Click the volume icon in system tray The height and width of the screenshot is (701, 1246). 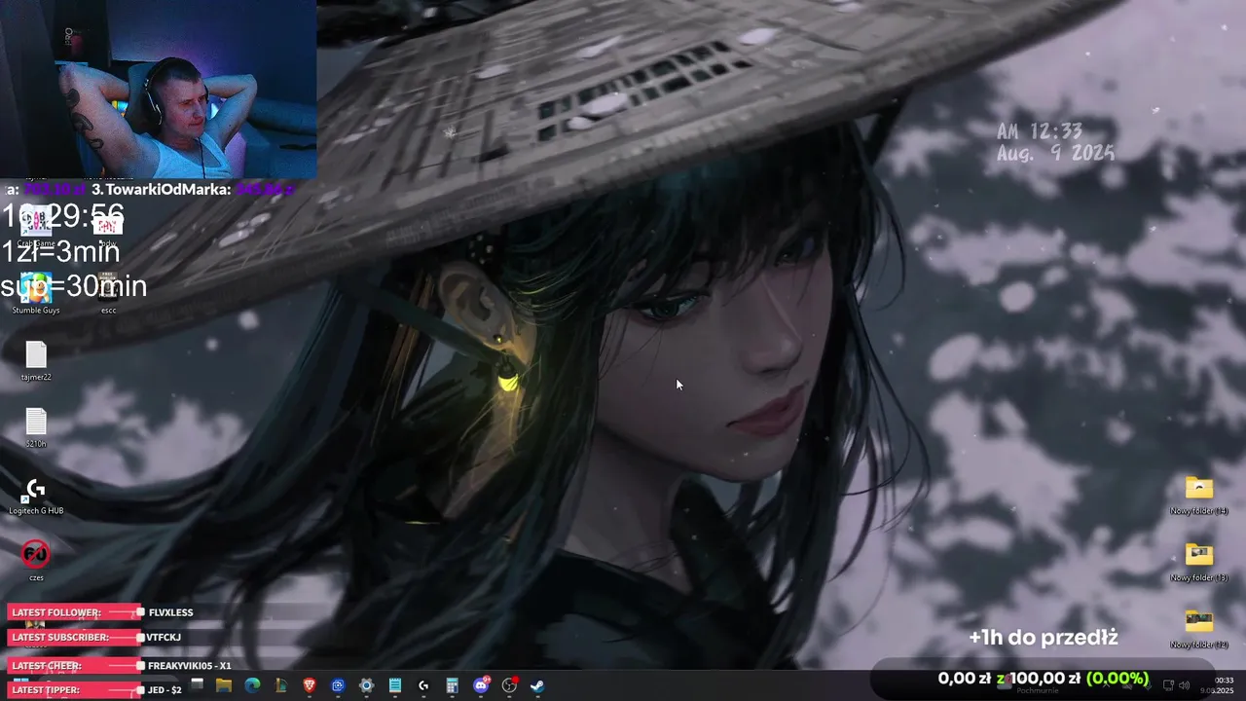click(x=1184, y=685)
